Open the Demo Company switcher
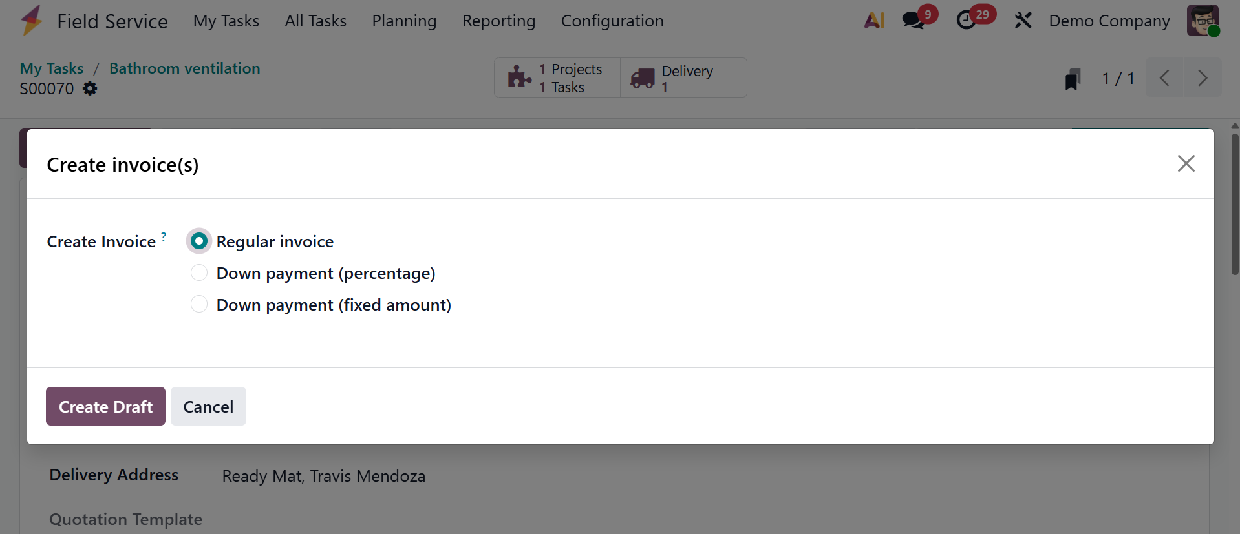This screenshot has width=1240, height=534. point(1109,21)
